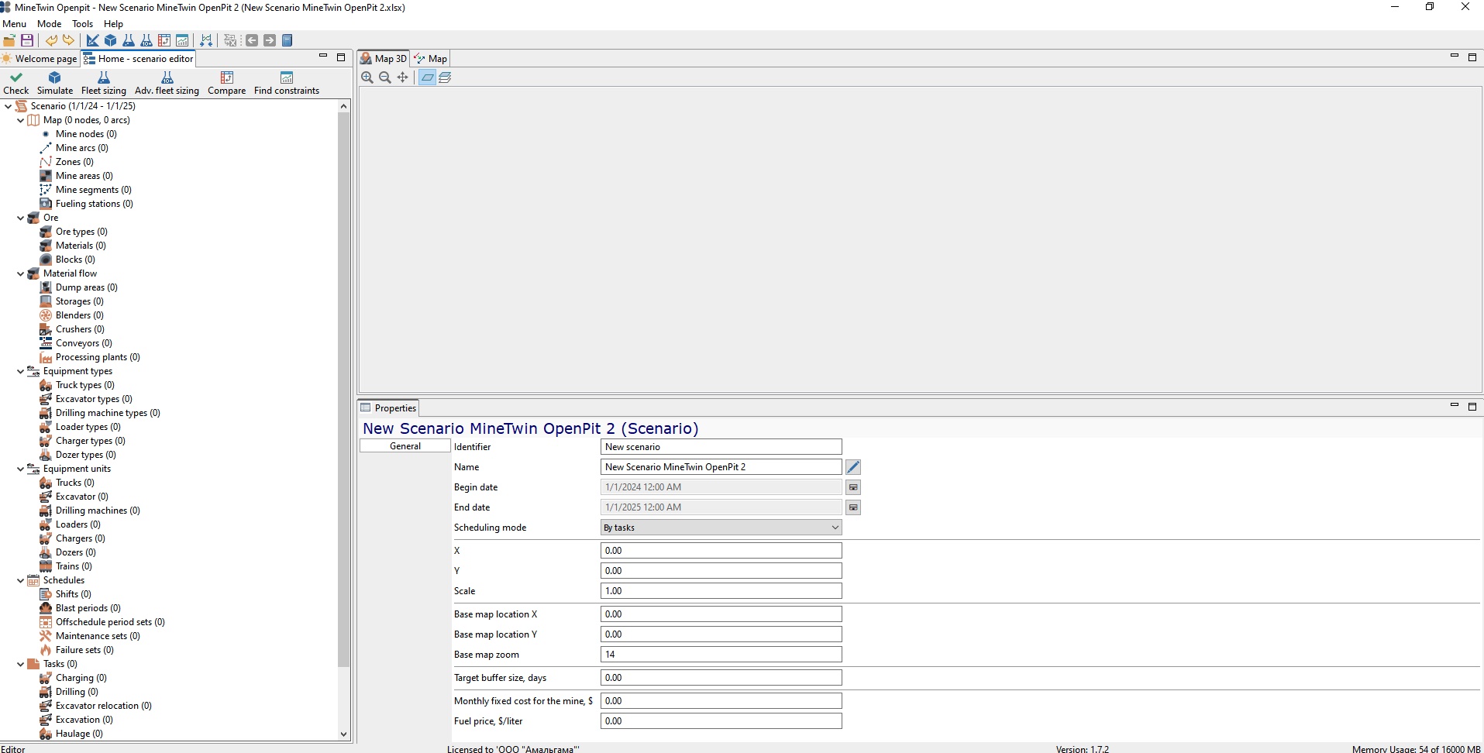1484x753 pixels.
Task: Open Fleet sizing tool
Action: click(104, 83)
